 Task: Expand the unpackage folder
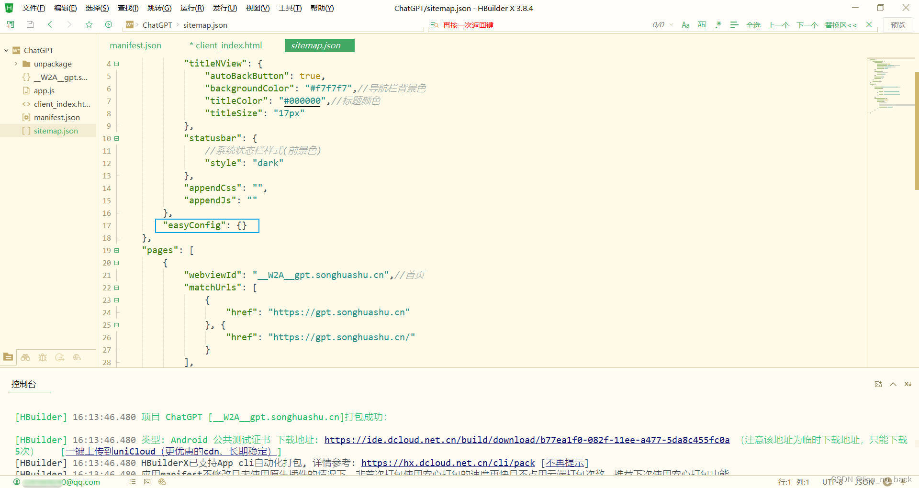[x=16, y=64]
